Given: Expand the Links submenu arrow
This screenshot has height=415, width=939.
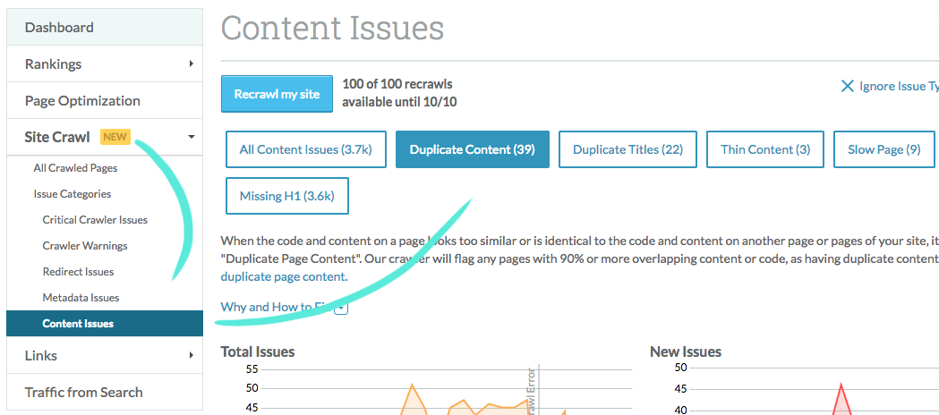Looking at the screenshot, I should click(x=191, y=355).
